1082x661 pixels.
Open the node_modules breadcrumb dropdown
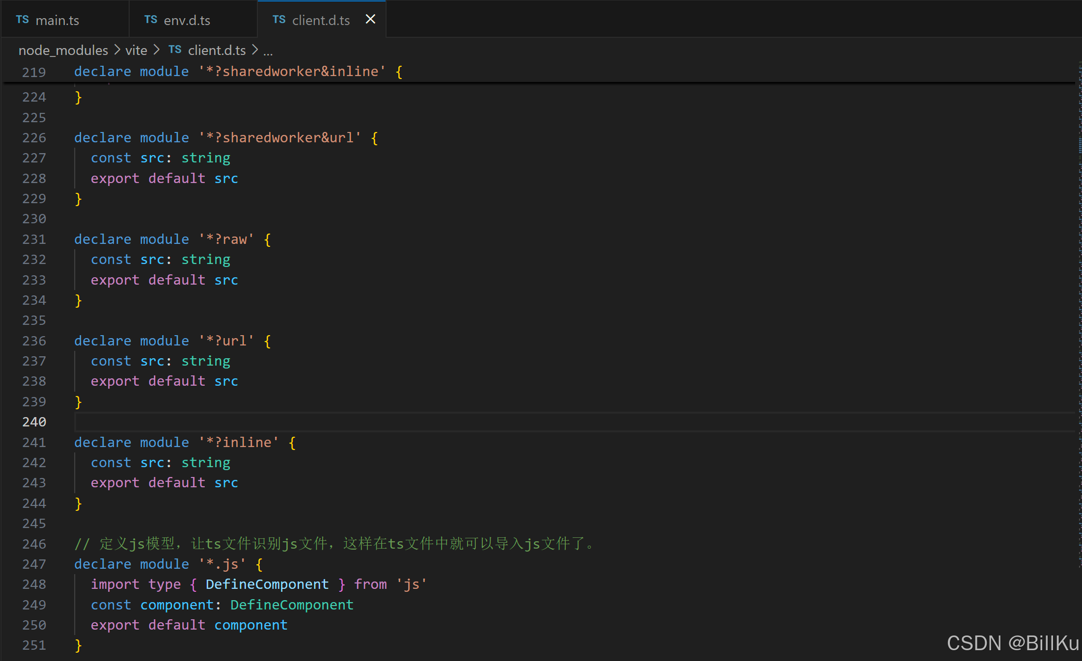click(x=63, y=50)
